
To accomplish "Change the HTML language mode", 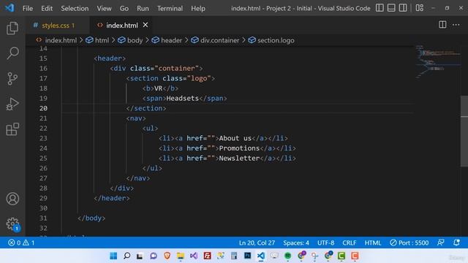I will tap(373, 243).
